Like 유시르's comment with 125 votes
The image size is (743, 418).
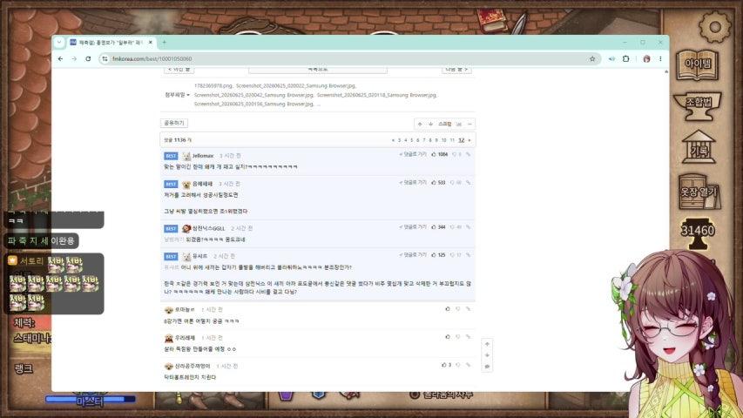click(438, 255)
